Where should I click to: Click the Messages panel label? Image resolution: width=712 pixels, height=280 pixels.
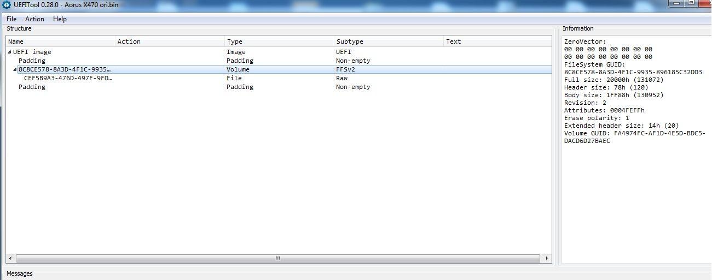(20, 273)
